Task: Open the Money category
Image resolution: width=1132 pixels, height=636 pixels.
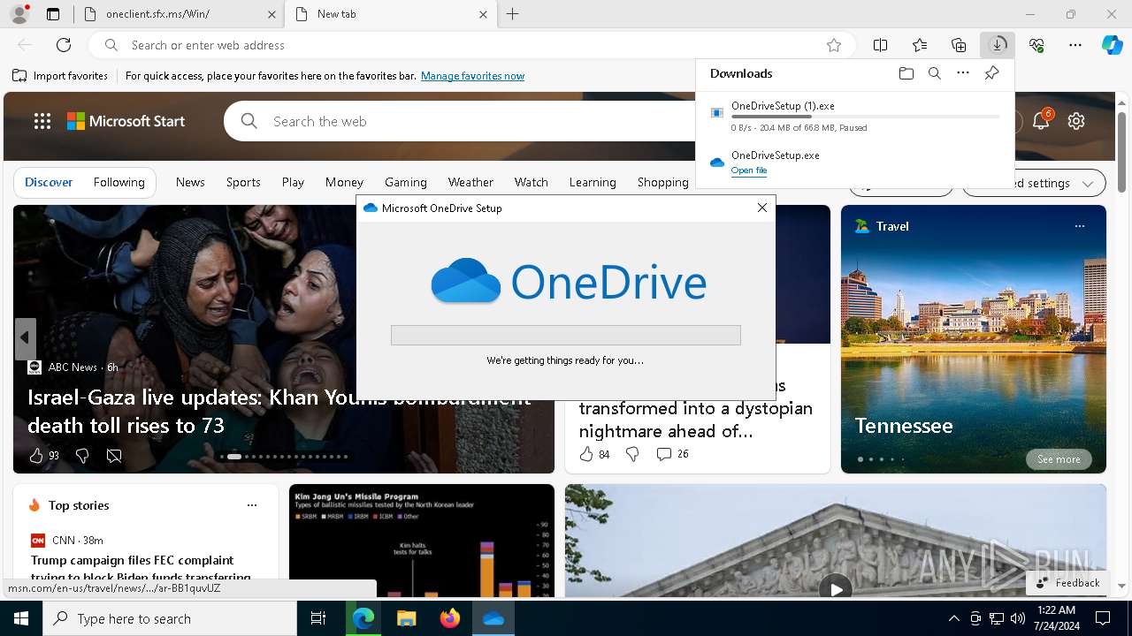Action: [x=344, y=182]
